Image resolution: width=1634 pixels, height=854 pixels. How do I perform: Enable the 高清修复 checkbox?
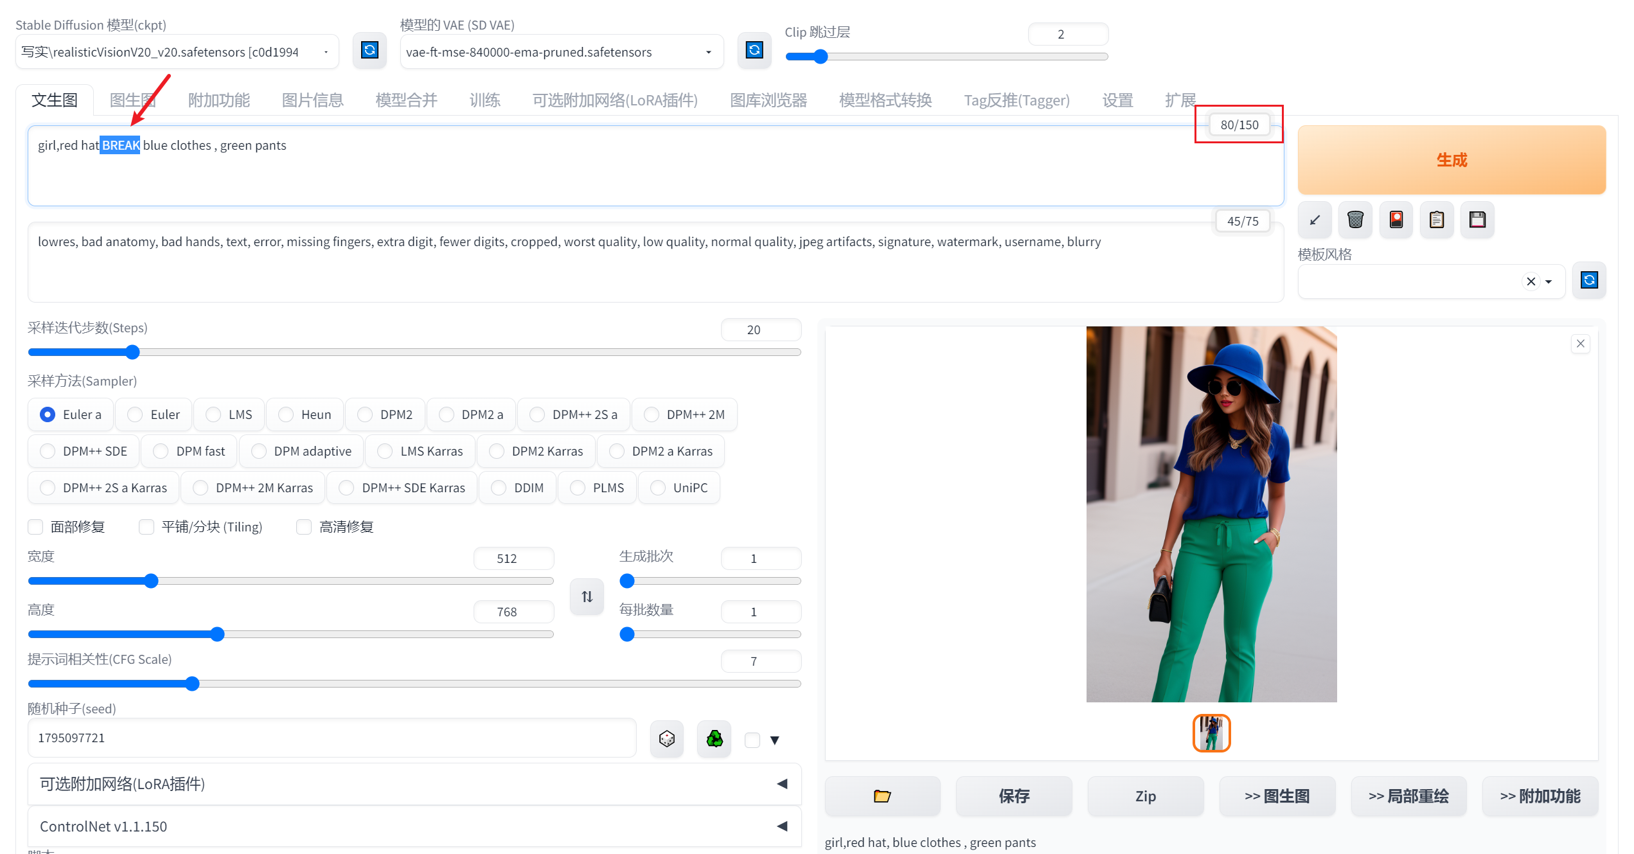304,527
